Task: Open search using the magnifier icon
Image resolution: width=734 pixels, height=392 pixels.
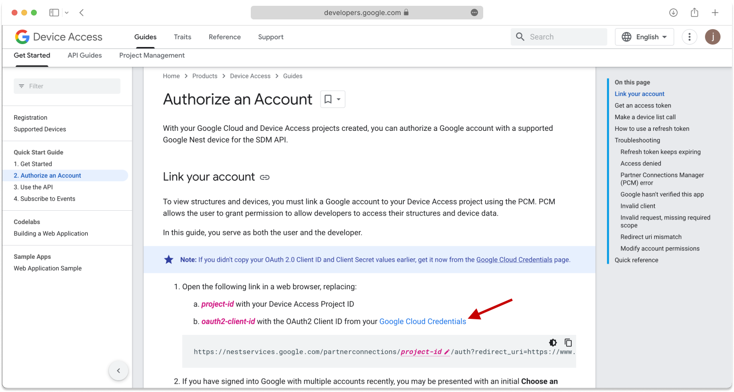Action: click(520, 36)
